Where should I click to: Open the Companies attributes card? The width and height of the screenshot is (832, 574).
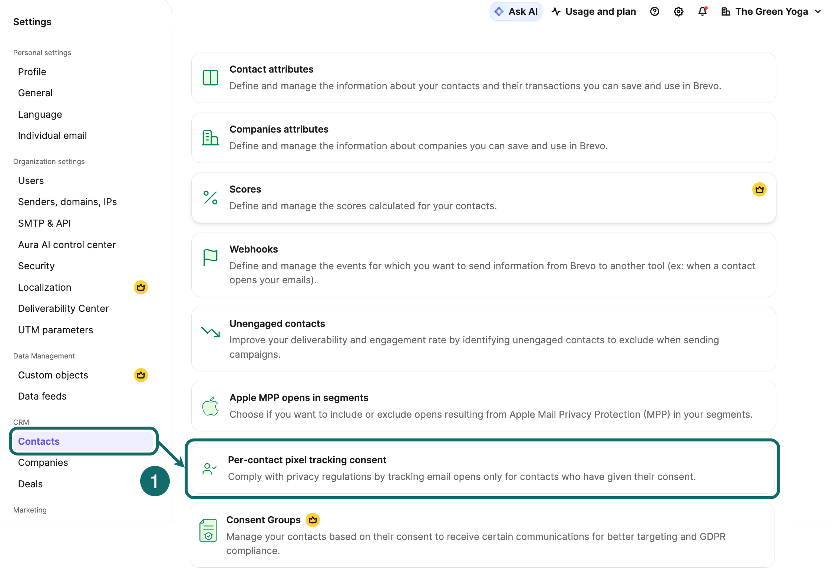(x=483, y=138)
